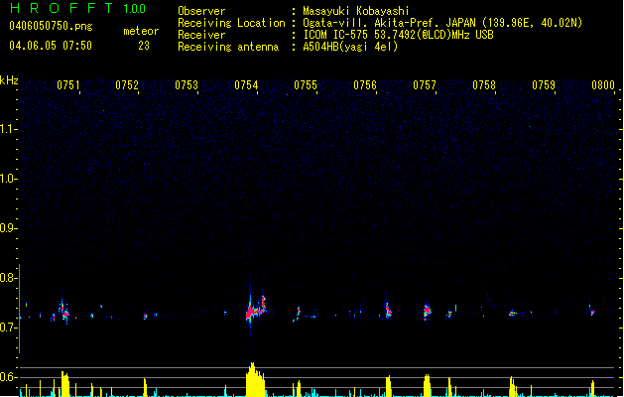Click the 0.6 kHz axis label

click(8, 377)
